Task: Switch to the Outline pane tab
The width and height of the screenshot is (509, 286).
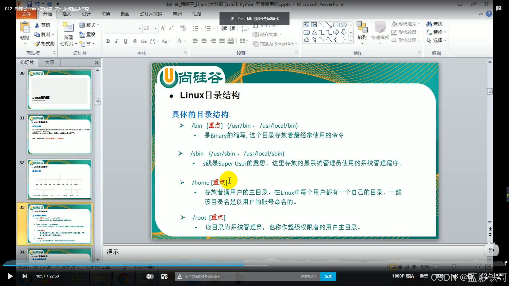Action: [49, 62]
